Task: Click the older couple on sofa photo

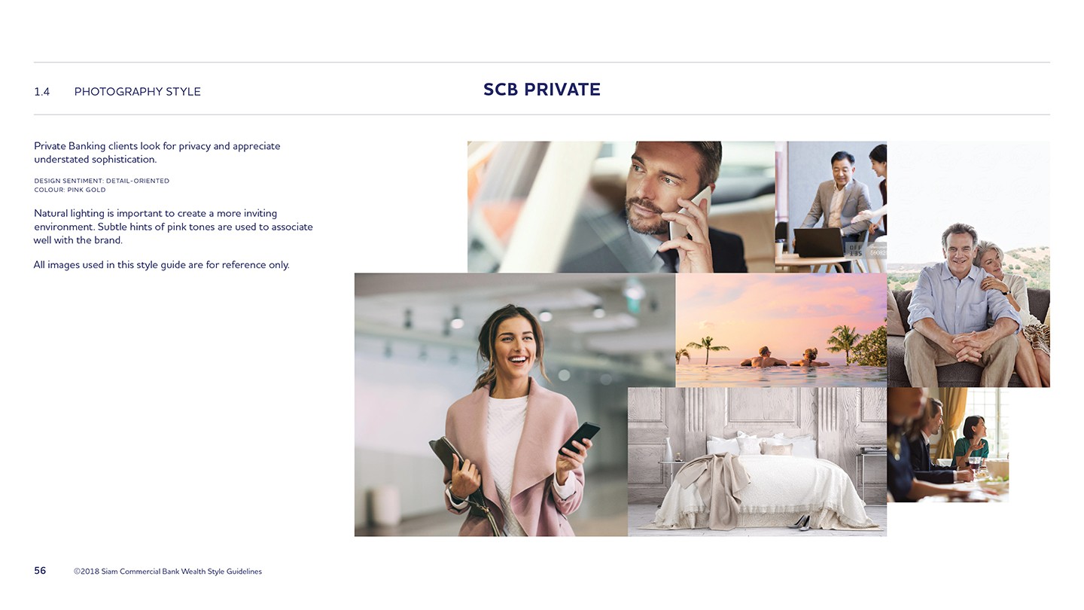Action: pyautogui.click(x=968, y=264)
